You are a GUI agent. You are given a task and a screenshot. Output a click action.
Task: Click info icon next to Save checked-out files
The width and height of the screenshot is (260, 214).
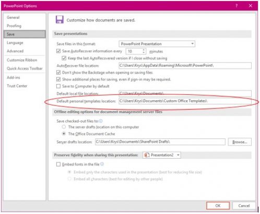click(101, 121)
